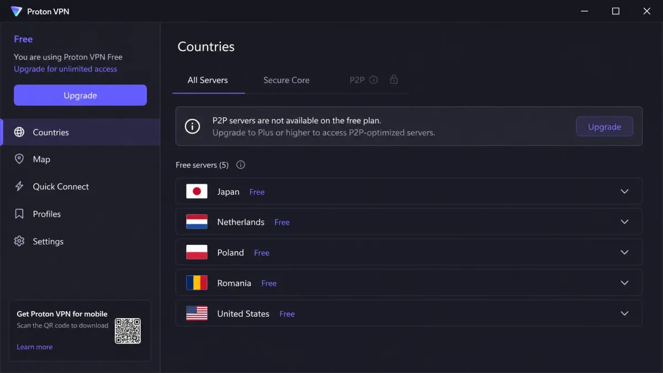Click the United States flag icon
This screenshot has width=663, height=373.
[x=197, y=313]
